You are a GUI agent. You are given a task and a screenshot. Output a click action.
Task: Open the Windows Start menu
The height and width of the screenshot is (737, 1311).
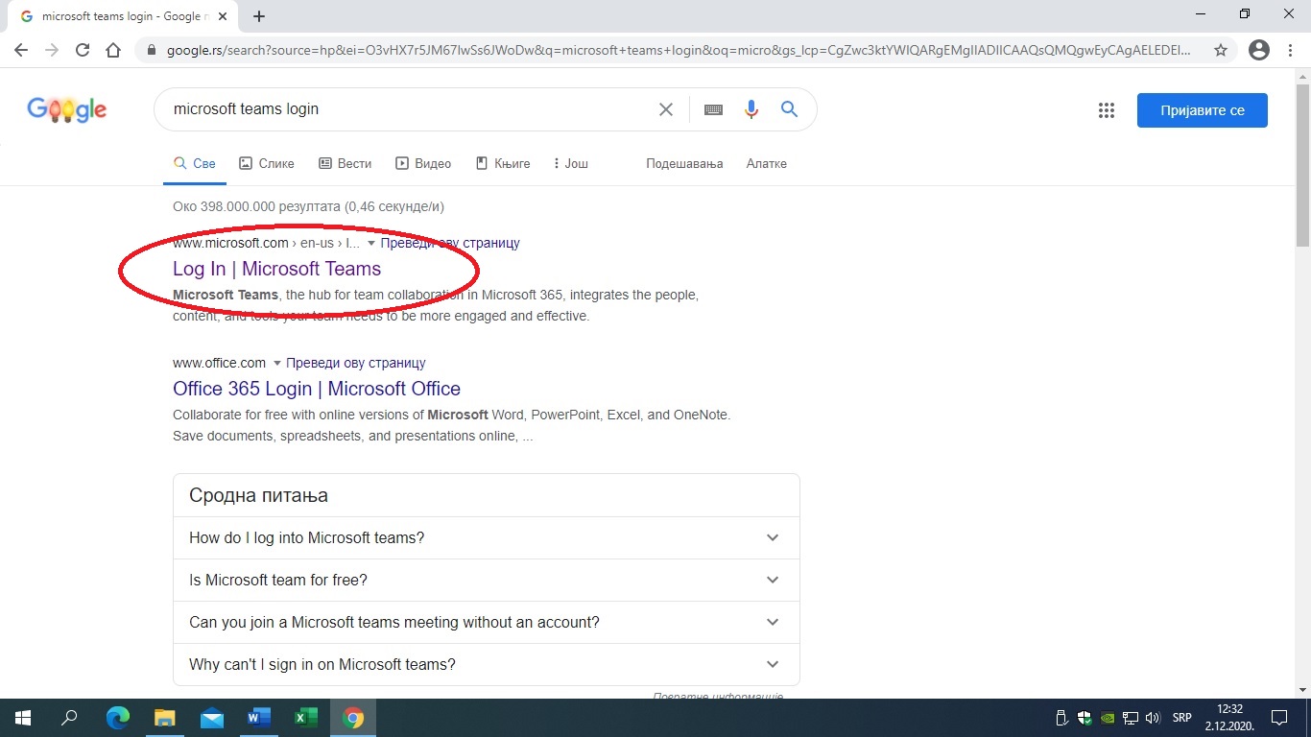click(22, 718)
